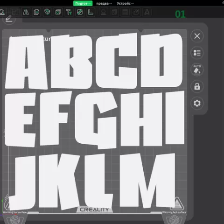This screenshot has height=224, width=224.
Task: Open the Hollow/Drill box tool
Action: (x=58, y=12)
